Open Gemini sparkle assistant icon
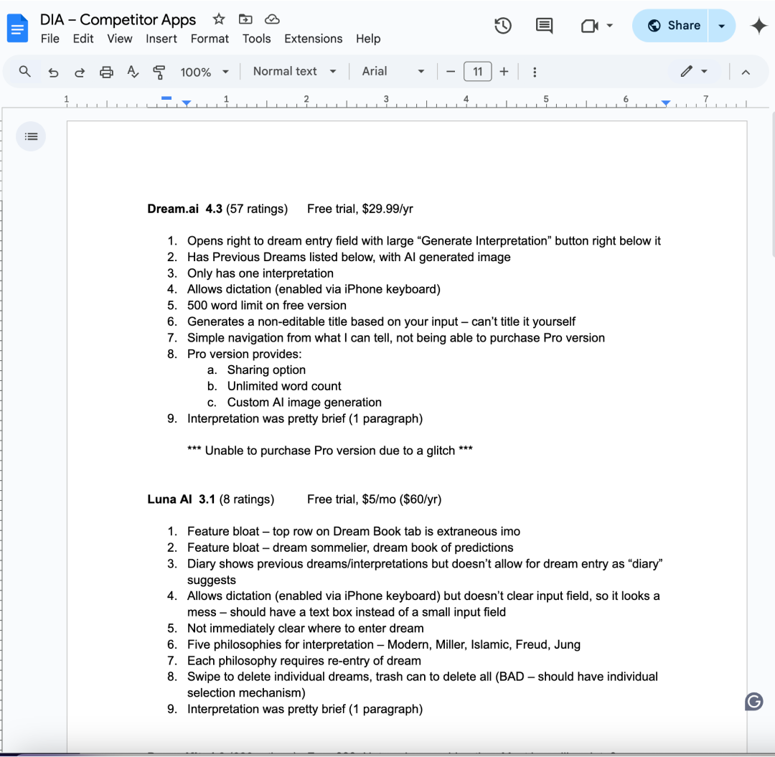This screenshot has width=775, height=757. click(x=758, y=26)
